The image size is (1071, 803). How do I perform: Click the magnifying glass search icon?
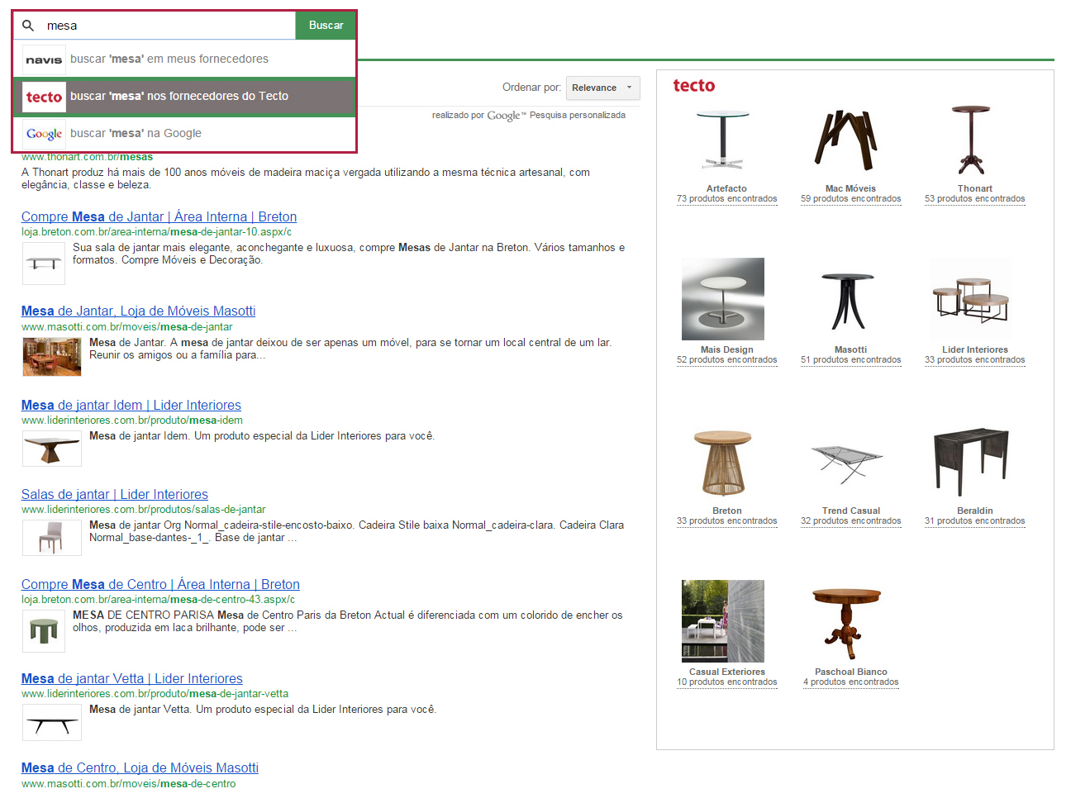(x=28, y=26)
